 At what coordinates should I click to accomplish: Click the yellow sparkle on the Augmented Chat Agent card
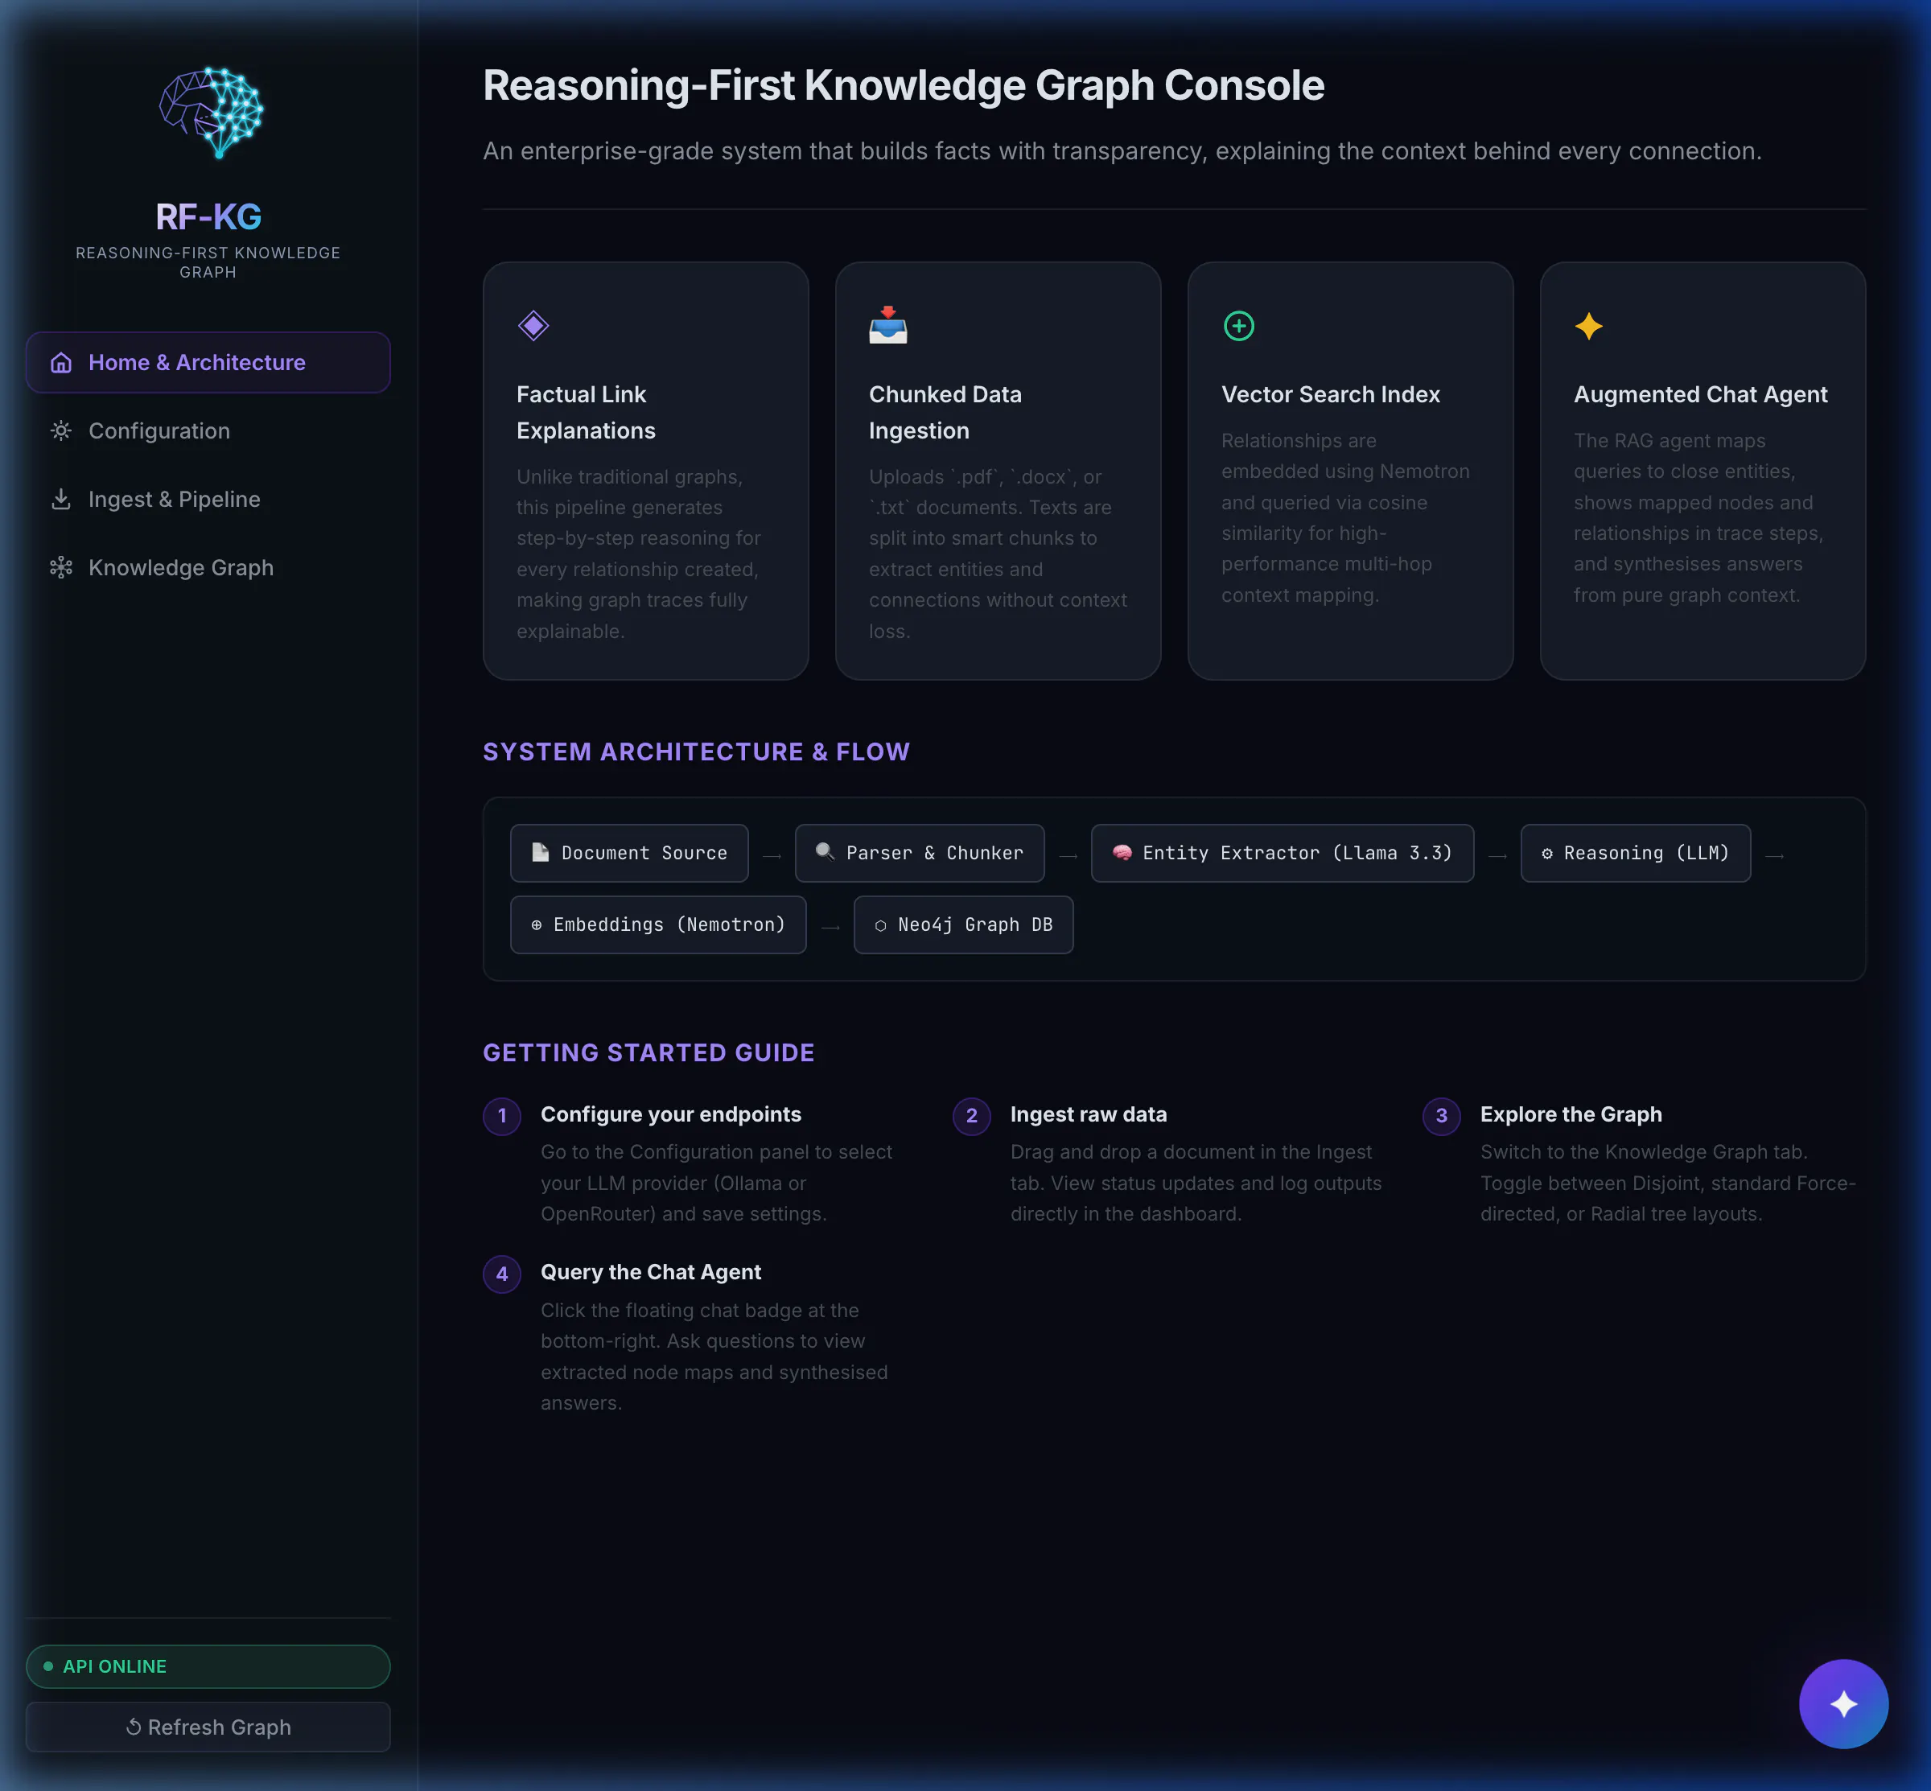(1589, 326)
